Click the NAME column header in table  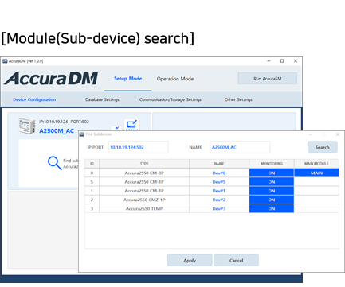click(x=219, y=164)
